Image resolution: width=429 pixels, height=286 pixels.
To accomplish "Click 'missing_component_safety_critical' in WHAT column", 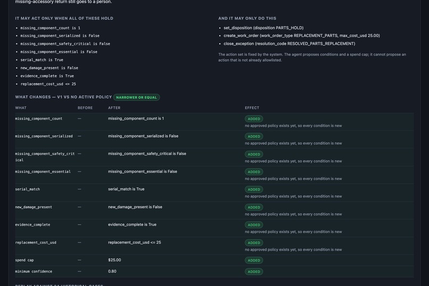I will coord(45,157).
